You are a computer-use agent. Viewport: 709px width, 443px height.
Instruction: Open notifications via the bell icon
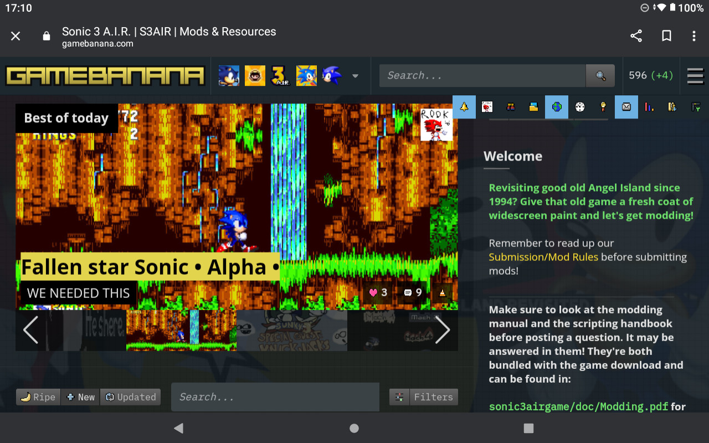(x=464, y=106)
